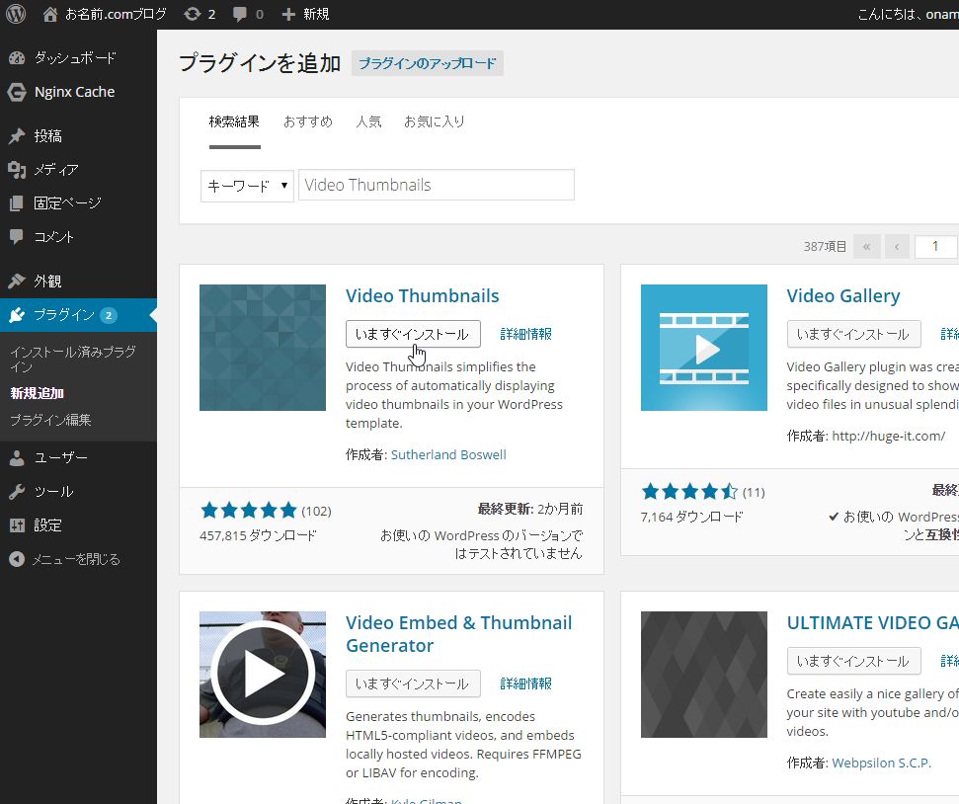This screenshot has height=804, width=959.
Task: Click プラグインのアップロード button
Action: [x=428, y=63]
